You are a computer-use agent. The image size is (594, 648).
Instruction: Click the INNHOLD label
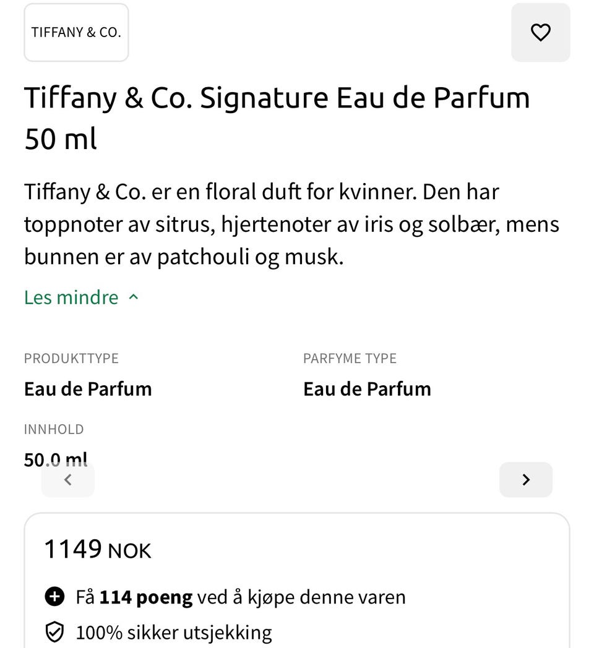point(54,429)
